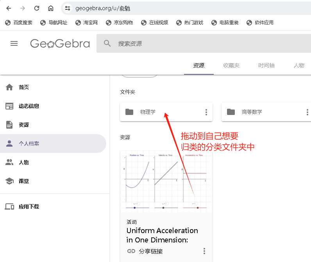
Task: Select 个人档案 in the sidebar
Action: pyautogui.click(x=53, y=144)
